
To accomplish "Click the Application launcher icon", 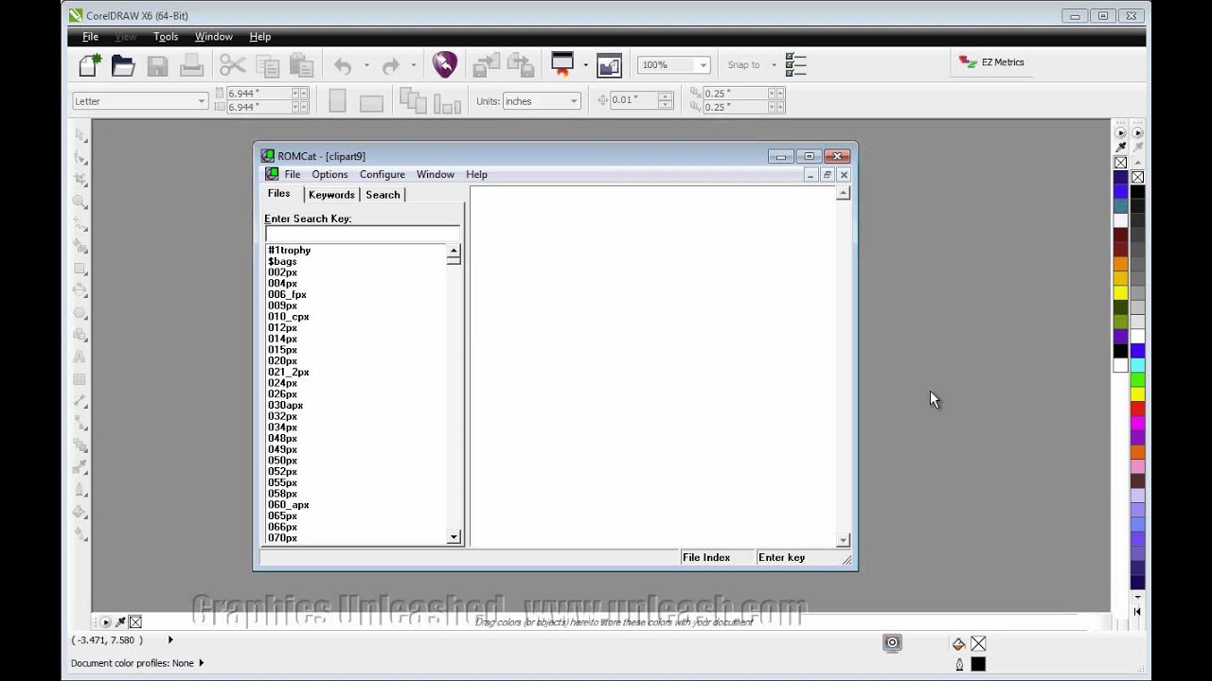I will click(x=562, y=64).
